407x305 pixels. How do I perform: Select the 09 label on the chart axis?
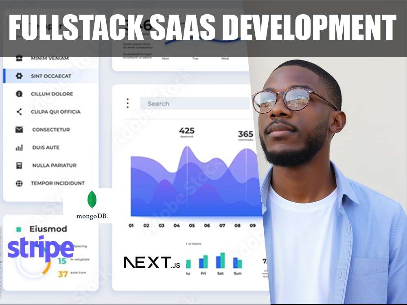coord(253,226)
